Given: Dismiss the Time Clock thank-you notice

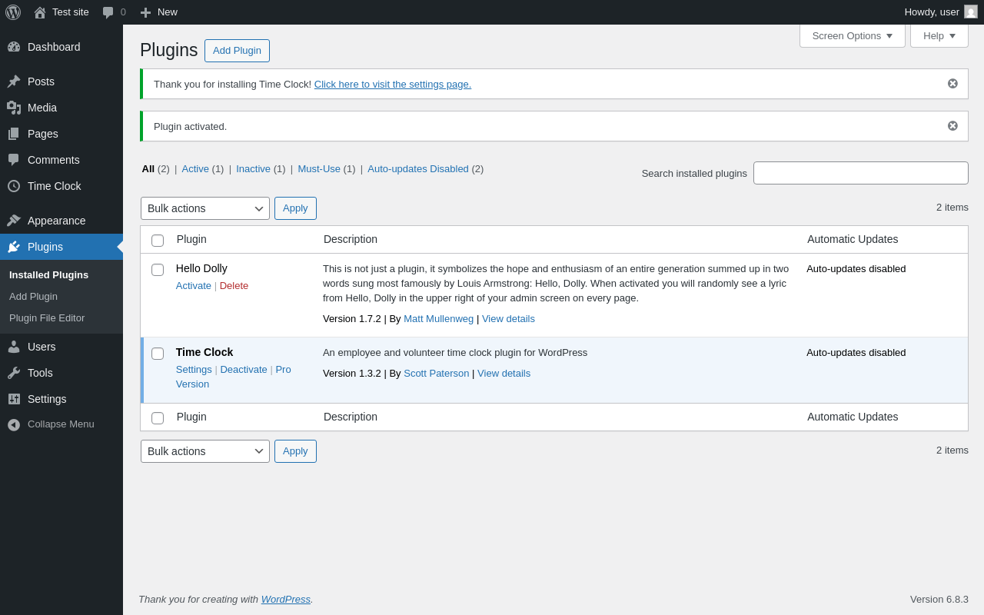Looking at the screenshot, I should point(952,84).
